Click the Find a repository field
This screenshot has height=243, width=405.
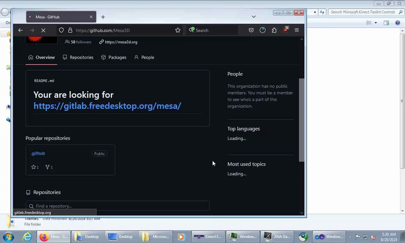click(118, 206)
